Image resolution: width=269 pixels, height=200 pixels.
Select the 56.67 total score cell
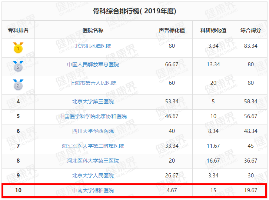(250, 116)
